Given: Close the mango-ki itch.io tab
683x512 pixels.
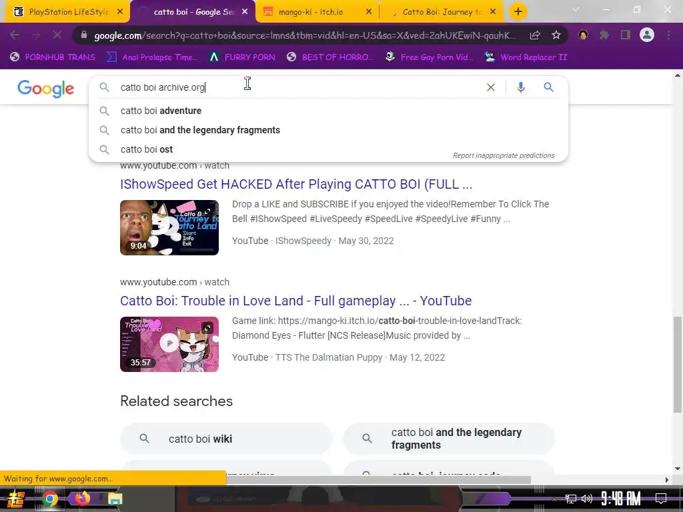Looking at the screenshot, I should pyautogui.click(x=368, y=12).
